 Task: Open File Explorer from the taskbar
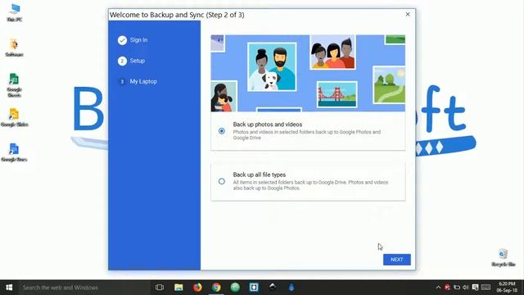tap(178, 288)
